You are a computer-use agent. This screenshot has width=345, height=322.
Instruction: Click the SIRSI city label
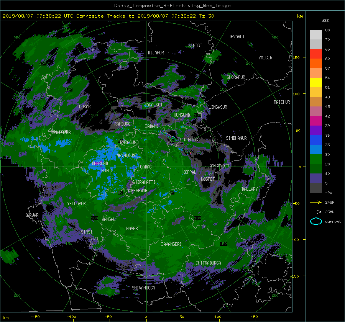click(x=87, y=232)
